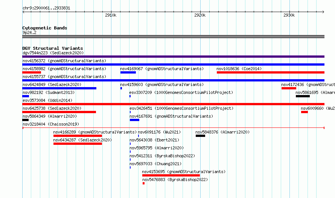Click the 9p24.2 band label
Viewport: 335px width, 198px height.
(x=29, y=32)
